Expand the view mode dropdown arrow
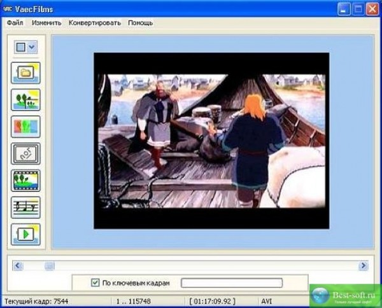This screenshot has height=308, width=382. coord(32,46)
